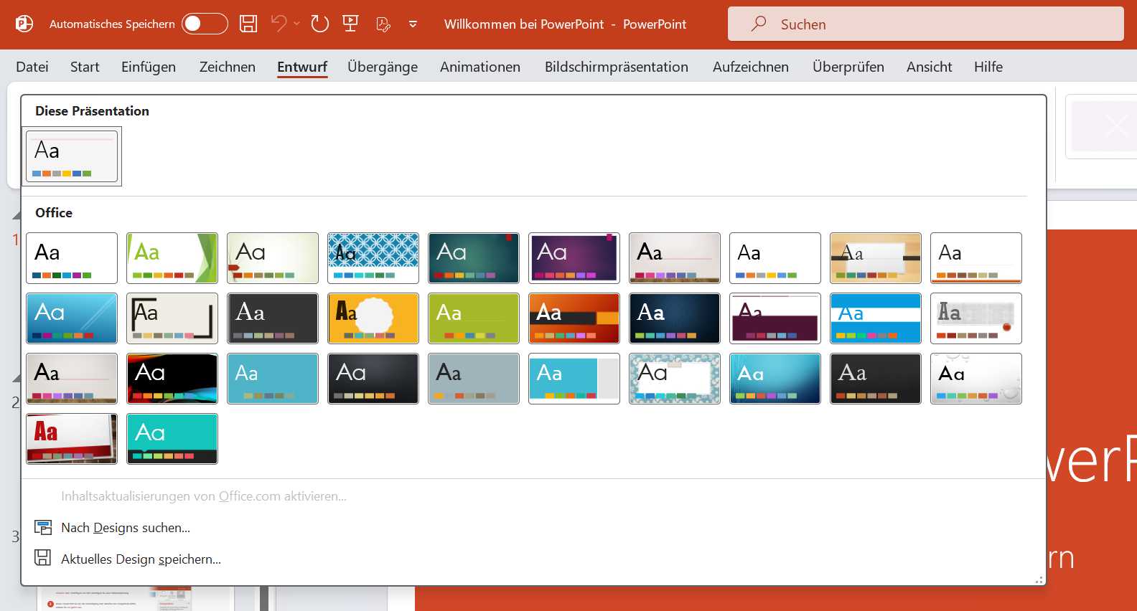1137x611 pixels.
Task: Choose Aktuelles Design speichern...
Action: tap(141, 559)
